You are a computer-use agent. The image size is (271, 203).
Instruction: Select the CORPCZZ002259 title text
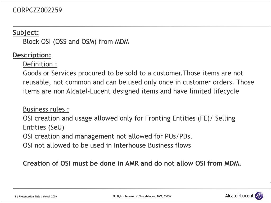[37, 10]
